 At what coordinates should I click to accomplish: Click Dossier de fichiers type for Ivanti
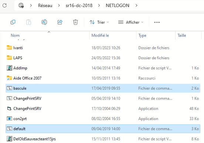[154, 48]
